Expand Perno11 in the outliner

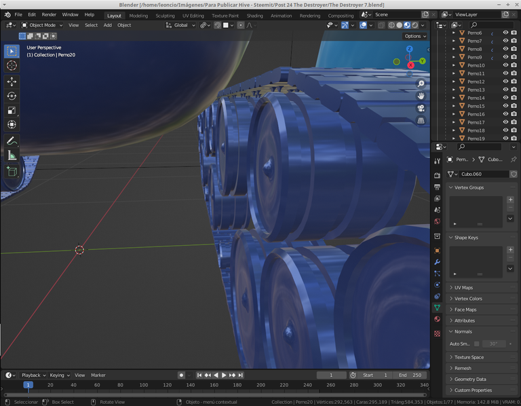pyautogui.click(x=454, y=73)
